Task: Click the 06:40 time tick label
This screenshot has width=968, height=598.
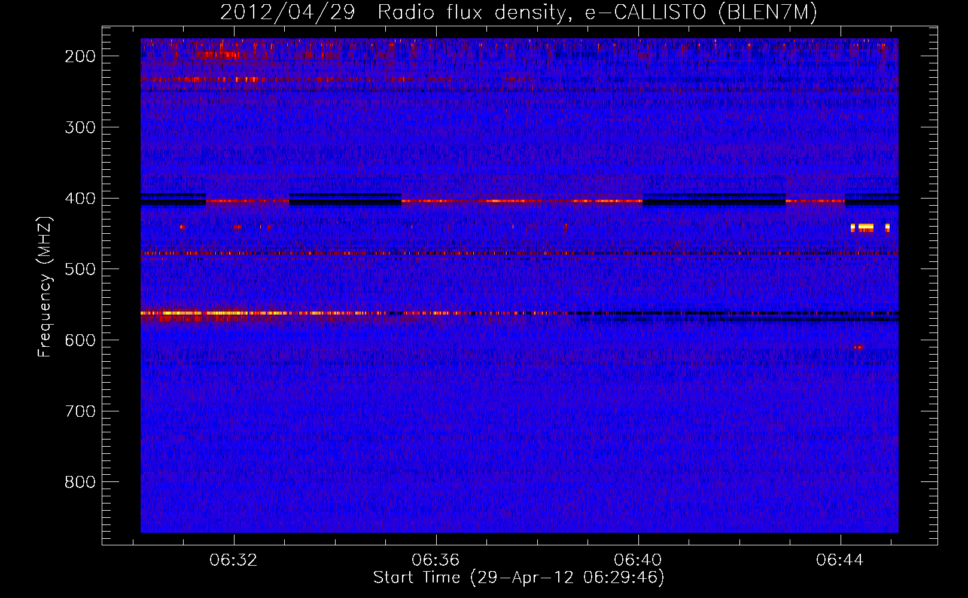Action: point(638,560)
